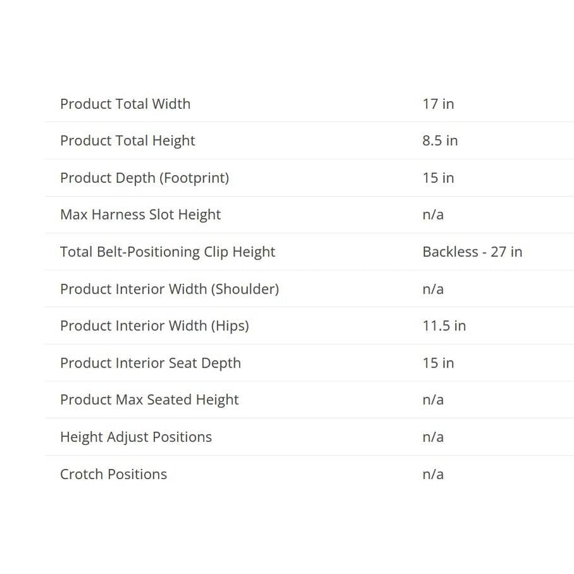The height and width of the screenshot is (574, 574).
Task: Select the Product Total Height label
Action: point(127,141)
